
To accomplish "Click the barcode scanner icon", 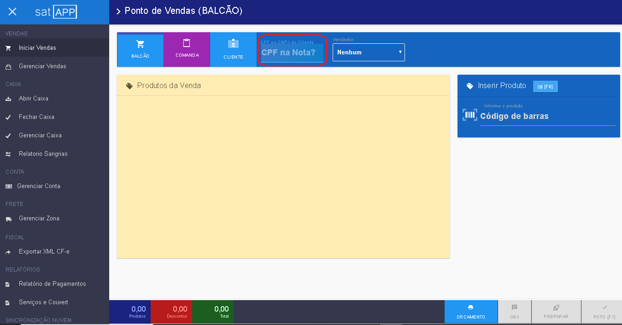I will click(469, 115).
